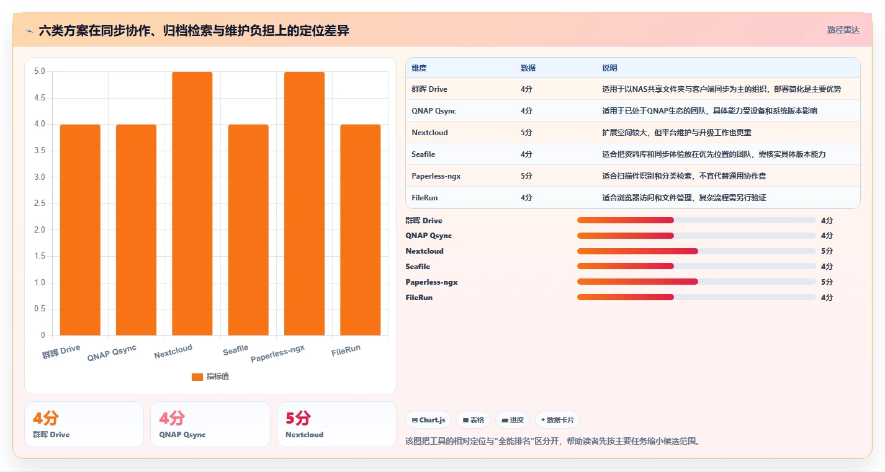Click the 数据 column header
The height and width of the screenshot is (472, 885).
(528, 68)
